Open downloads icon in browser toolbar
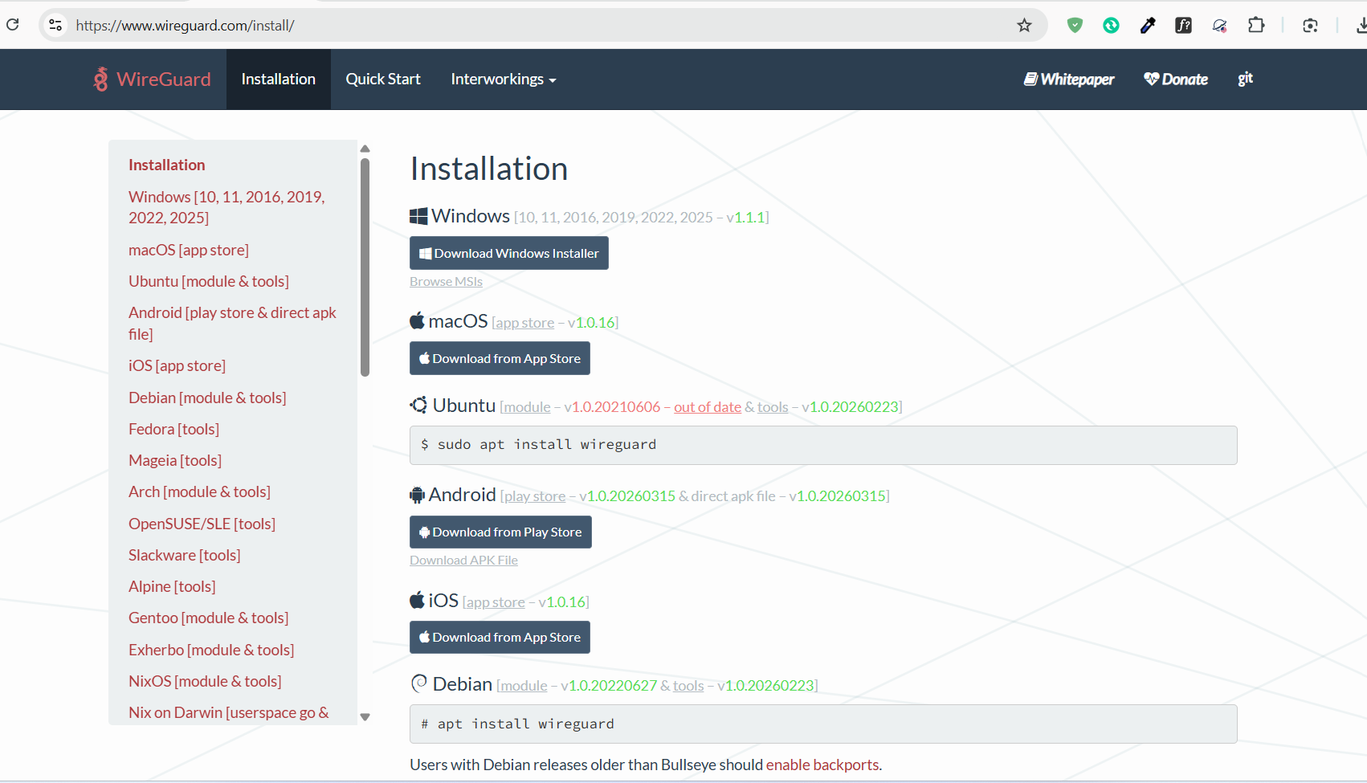The width and height of the screenshot is (1367, 783). click(x=1361, y=25)
